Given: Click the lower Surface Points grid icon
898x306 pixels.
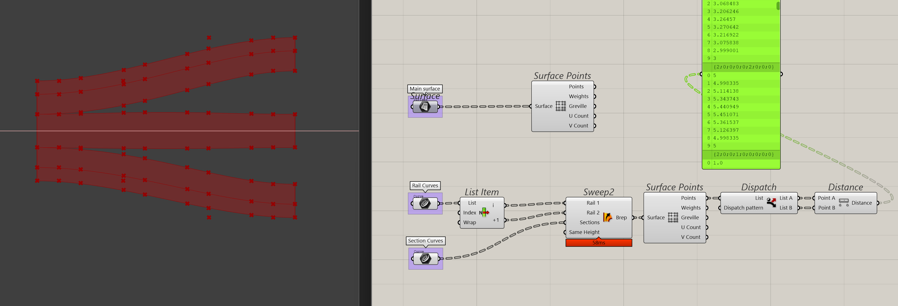Looking at the screenshot, I should pyautogui.click(x=673, y=217).
